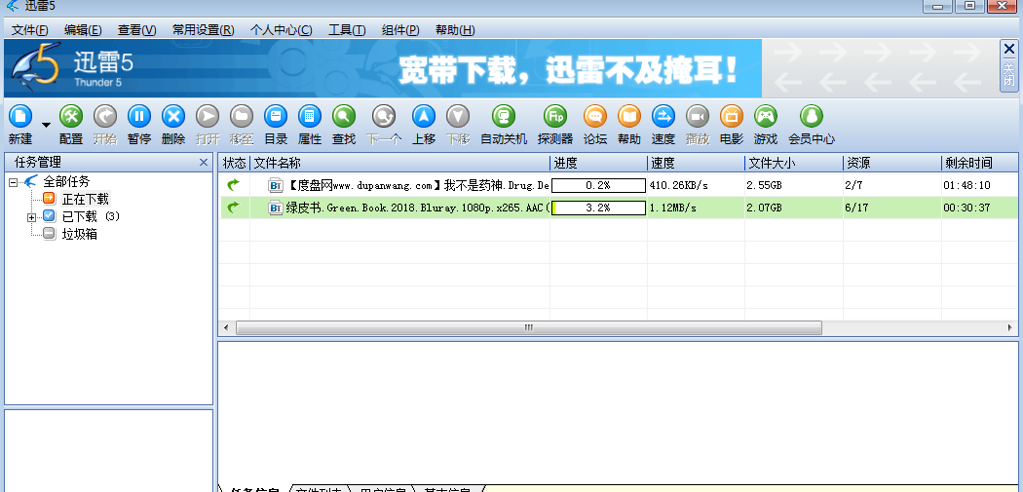Sort by 剩余时间 column header
The height and width of the screenshot is (492, 1023).
pyautogui.click(x=980, y=163)
